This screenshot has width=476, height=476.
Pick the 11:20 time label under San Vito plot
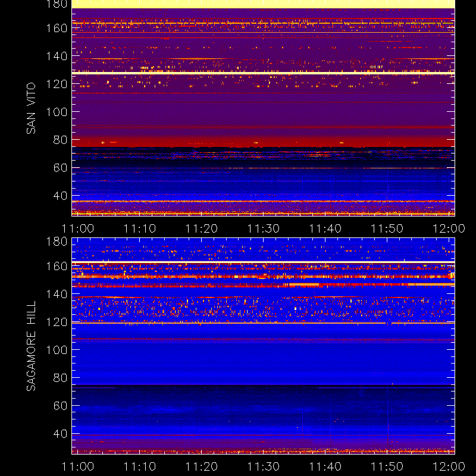202,228
